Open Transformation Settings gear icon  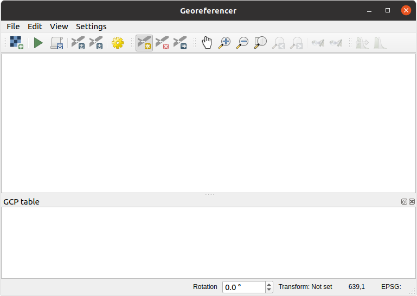[x=118, y=43]
